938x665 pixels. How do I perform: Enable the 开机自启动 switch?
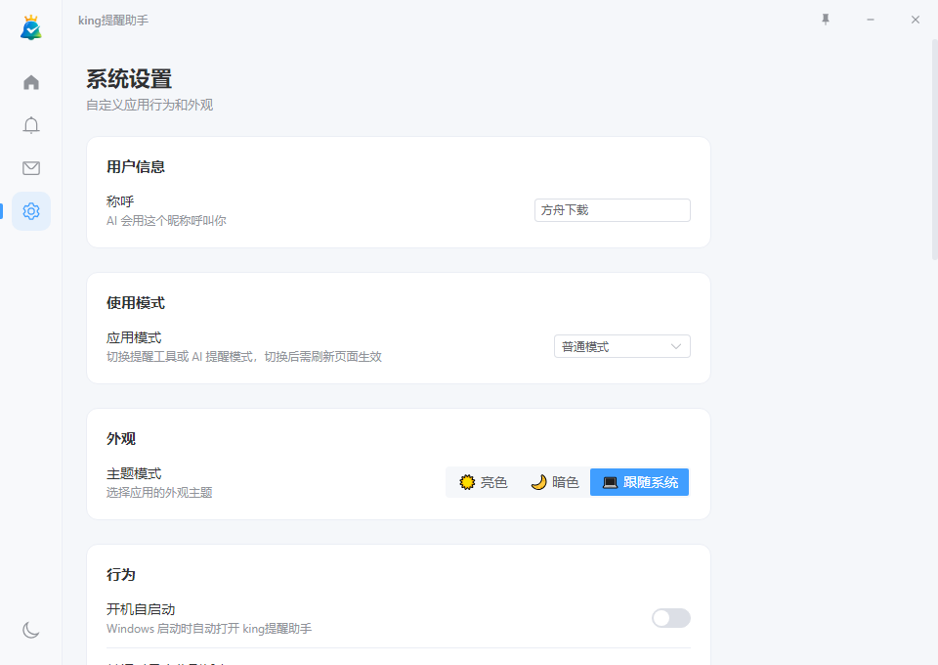tap(670, 618)
